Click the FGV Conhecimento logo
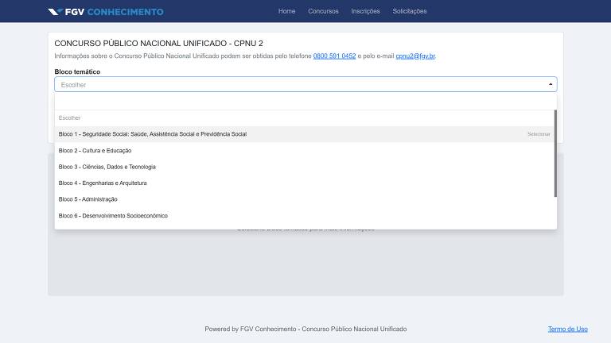The height and width of the screenshot is (343, 611). pyautogui.click(x=106, y=12)
